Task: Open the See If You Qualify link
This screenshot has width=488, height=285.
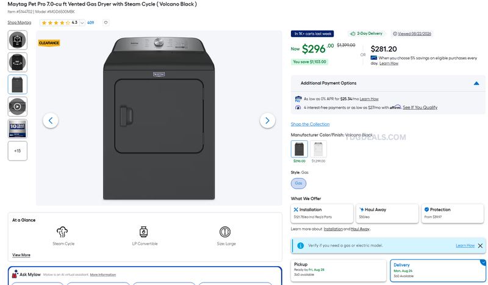Action: pyautogui.click(x=420, y=107)
